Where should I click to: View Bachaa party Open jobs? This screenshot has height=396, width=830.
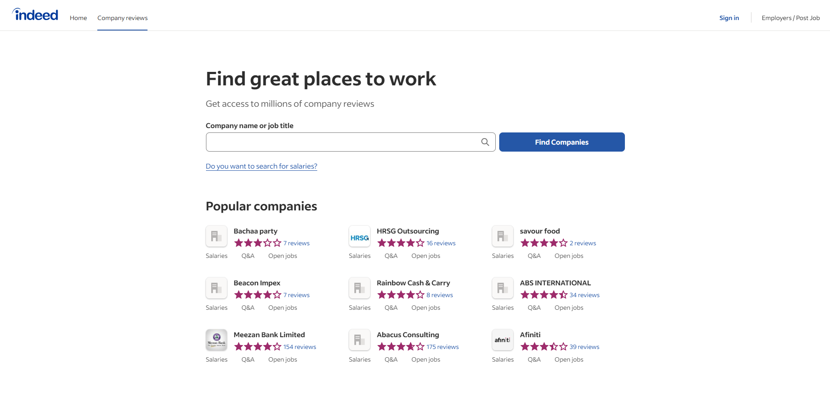pyautogui.click(x=282, y=256)
